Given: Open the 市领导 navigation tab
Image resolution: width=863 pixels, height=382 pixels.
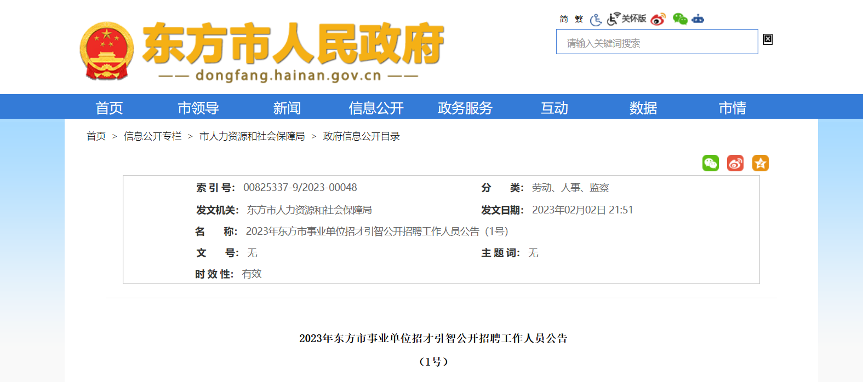Looking at the screenshot, I should pos(198,108).
